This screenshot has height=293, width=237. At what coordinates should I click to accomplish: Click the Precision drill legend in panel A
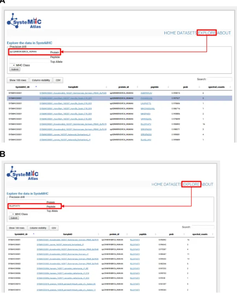18,47
